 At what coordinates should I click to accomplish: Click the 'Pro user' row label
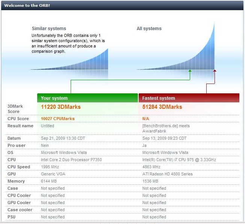(x=17, y=145)
